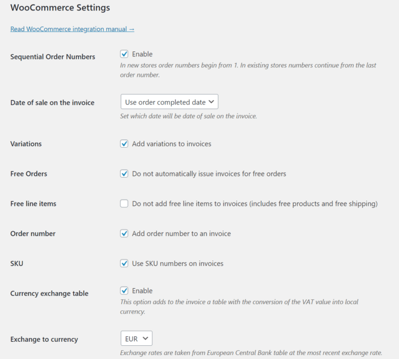Toggle free orders invoice checkbox
This screenshot has width=399, height=359.
(124, 174)
